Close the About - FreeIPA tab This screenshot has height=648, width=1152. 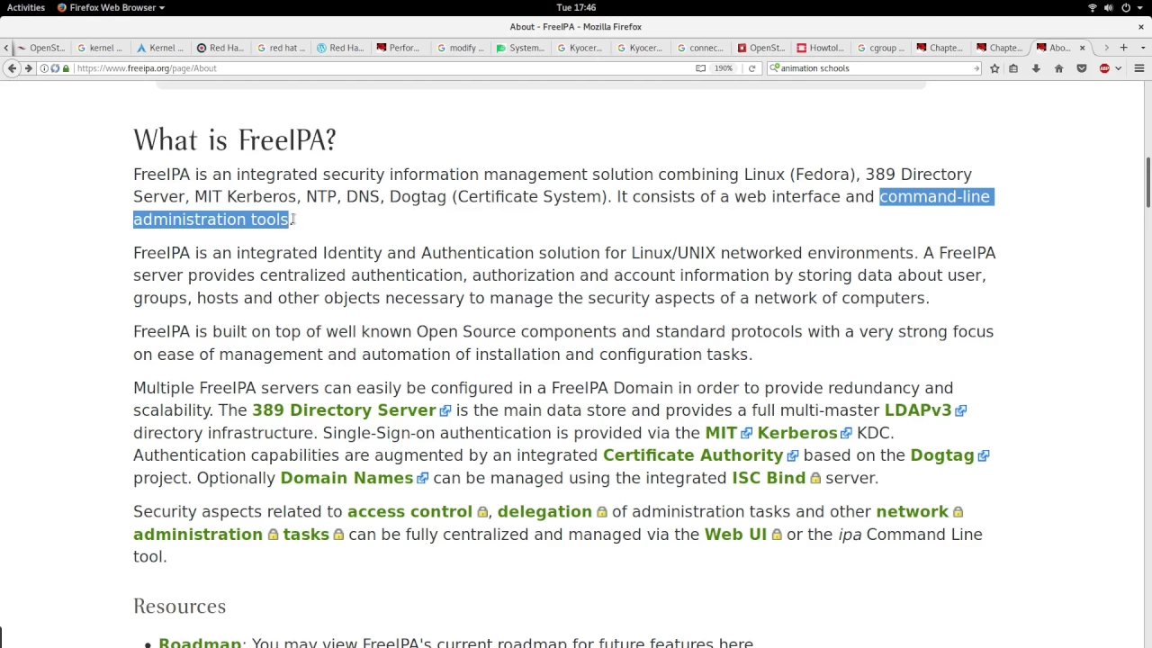1082,48
